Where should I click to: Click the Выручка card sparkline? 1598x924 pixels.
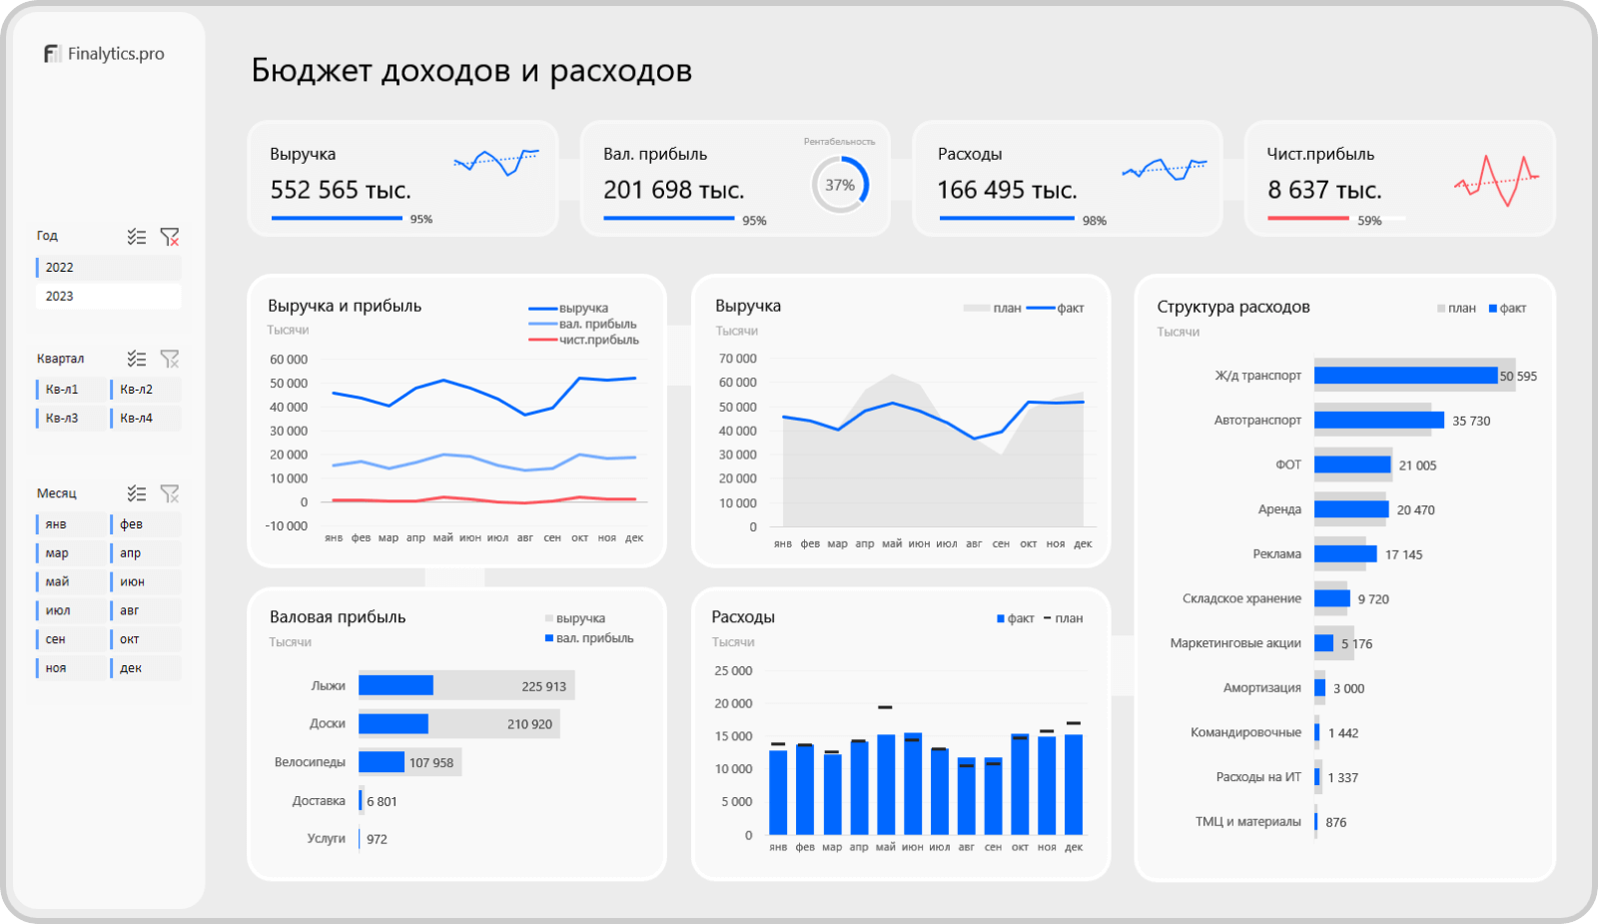click(x=496, y=163)
